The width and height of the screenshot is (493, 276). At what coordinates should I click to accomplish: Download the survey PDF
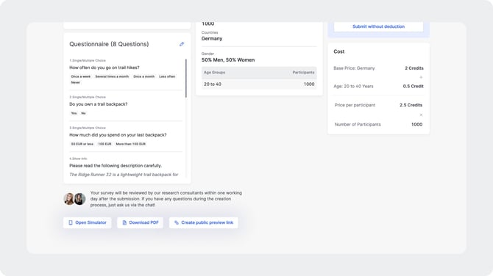tap(140, 222)
